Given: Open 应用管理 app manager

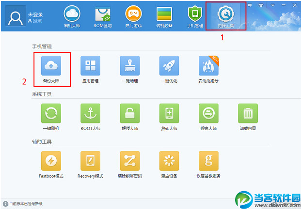Looking at the screenshot, I should pyautogui.click(x=91, y=70).
